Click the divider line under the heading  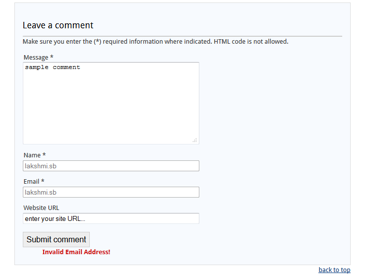tap(183, 36)
